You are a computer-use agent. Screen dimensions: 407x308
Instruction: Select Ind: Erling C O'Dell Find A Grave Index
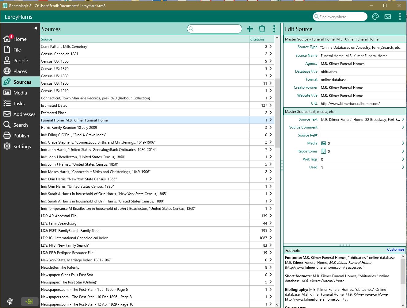[145, 135]
